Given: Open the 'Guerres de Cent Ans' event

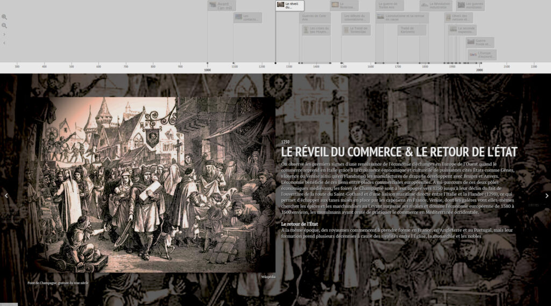Looking at the screenshot, I should 315,18.
